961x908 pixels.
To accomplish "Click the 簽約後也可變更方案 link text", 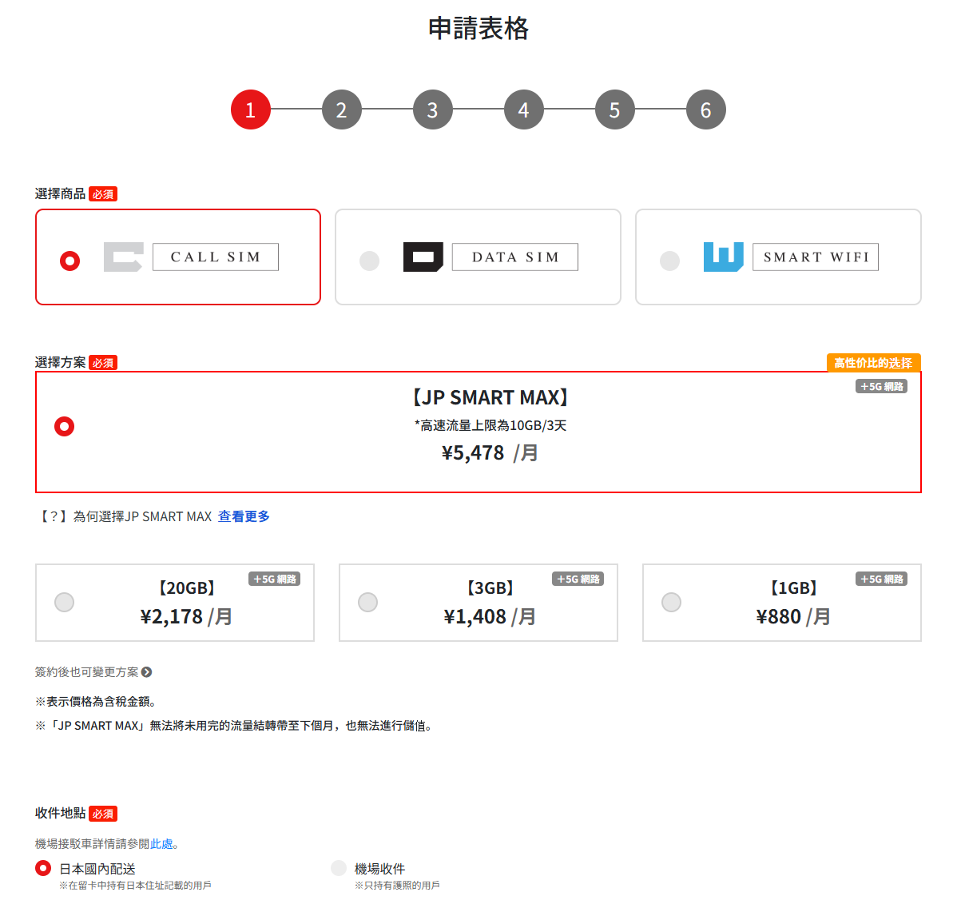I will tap(86, 672).
